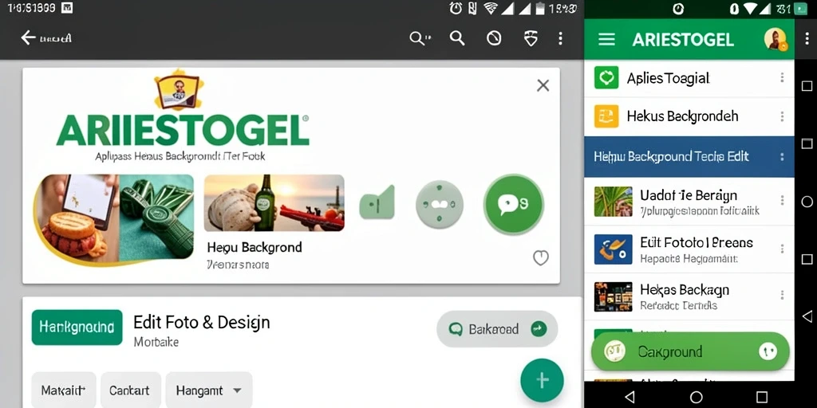817x408 pixels.
Task: Select the highlighted Hepu Background Techs Edit row
Action: [x=689, y=157]
